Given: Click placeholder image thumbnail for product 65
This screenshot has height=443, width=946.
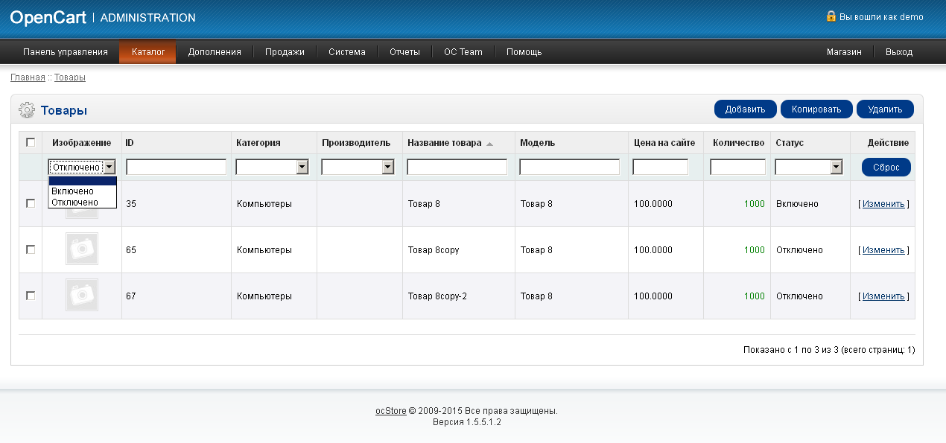Looking at the screenshot, I should (82, 249).
